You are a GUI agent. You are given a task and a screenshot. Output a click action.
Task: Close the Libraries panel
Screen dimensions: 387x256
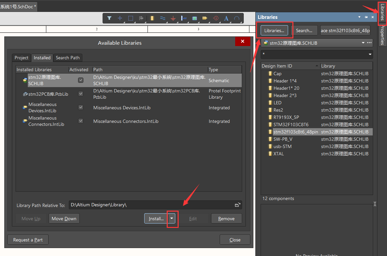click(373, 17)
